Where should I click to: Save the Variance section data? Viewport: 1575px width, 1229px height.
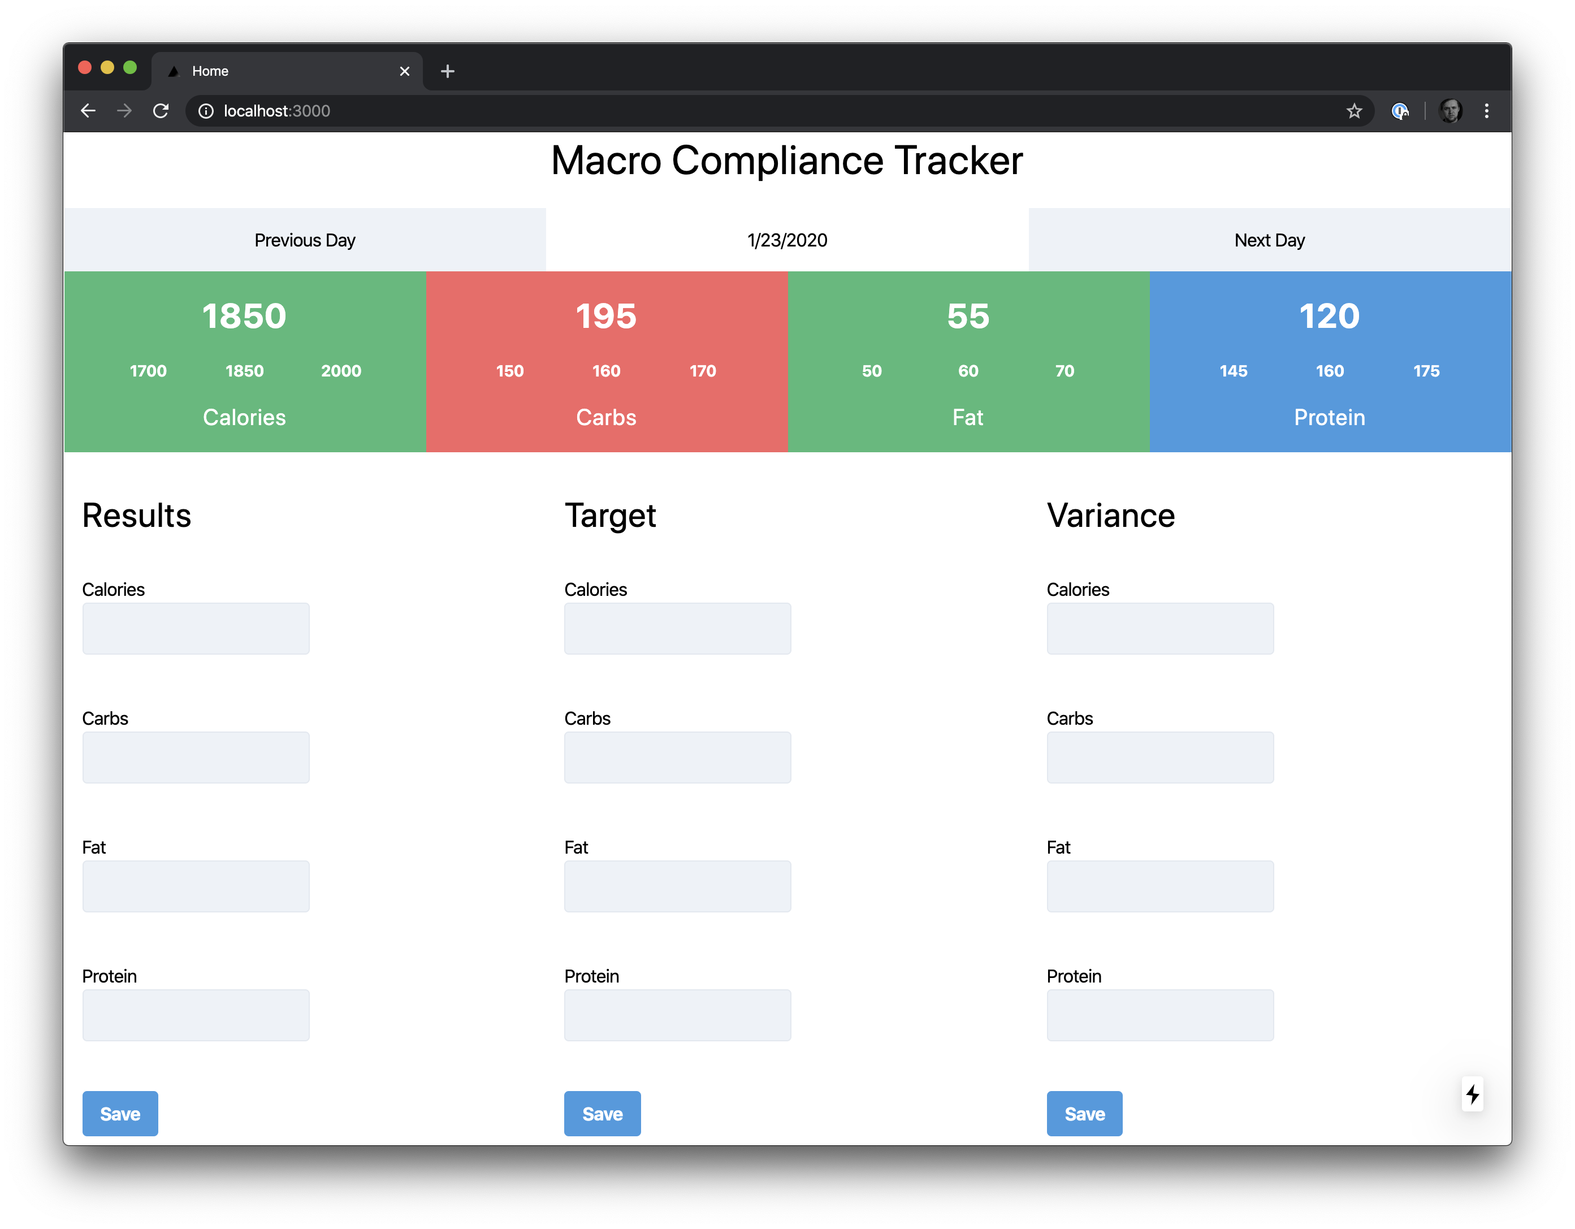click(x=1084, y=1113)
